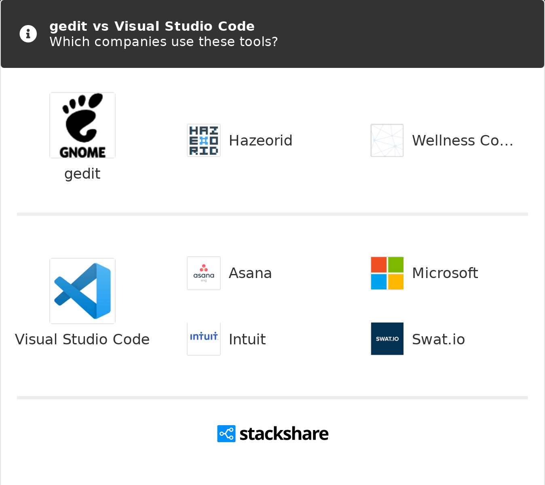Screen dimensions: 545x485
Task: Click the StackShare share icon
Action: (226, 434)
